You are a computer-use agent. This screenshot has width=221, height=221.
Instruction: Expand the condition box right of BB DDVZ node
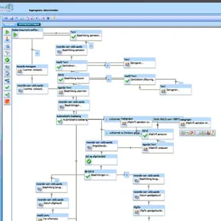(x=127, y=175)
